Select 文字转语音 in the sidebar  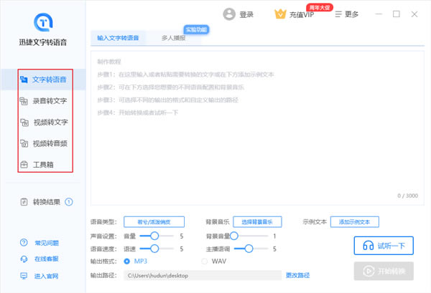43,80
